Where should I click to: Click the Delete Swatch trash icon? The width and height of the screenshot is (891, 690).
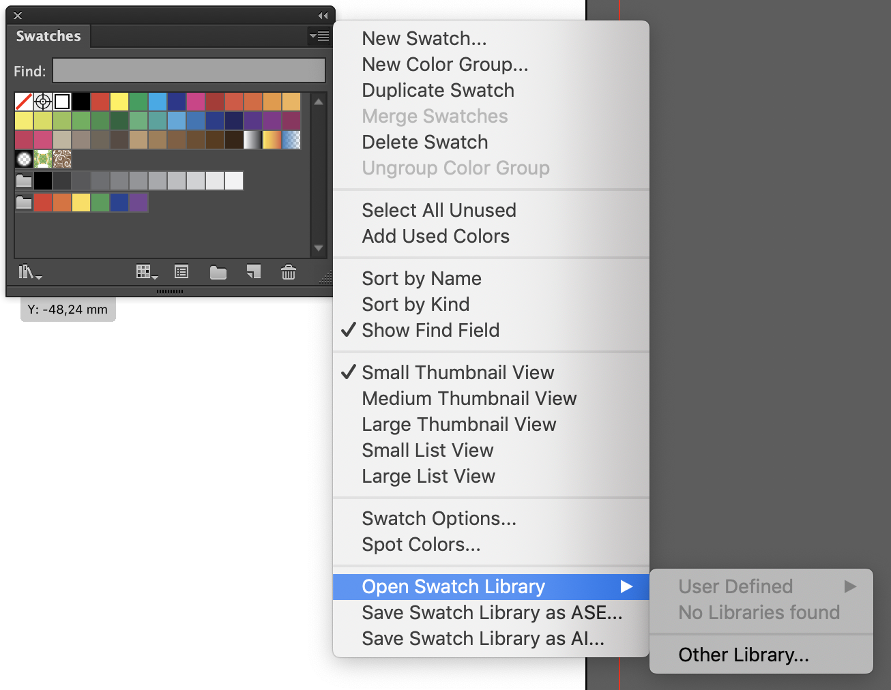pos(288,272)
